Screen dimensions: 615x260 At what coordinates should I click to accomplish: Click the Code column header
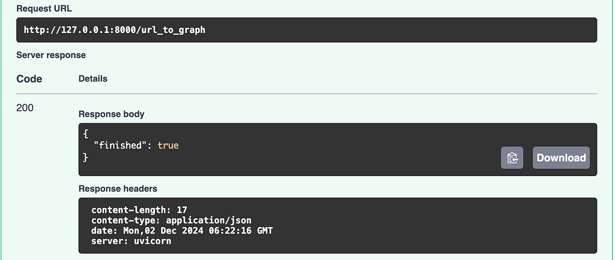point(29,79)
